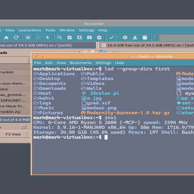Click the upload eject icon in Krusader toolbar
This screenshot has width=194, height=194.
tap(135, 37)
